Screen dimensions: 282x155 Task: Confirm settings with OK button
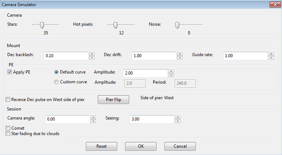[x=141, y=146]
